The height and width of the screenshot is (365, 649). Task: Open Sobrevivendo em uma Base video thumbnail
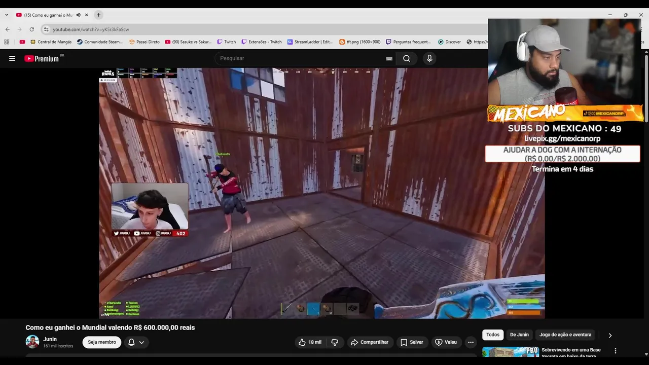click(x=510, y=352)
